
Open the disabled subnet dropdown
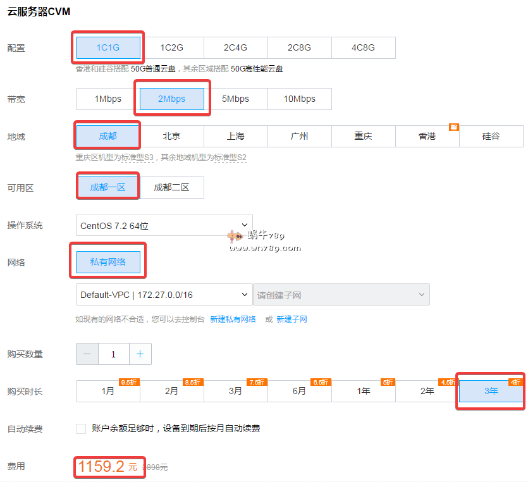(x=341, y=295)
